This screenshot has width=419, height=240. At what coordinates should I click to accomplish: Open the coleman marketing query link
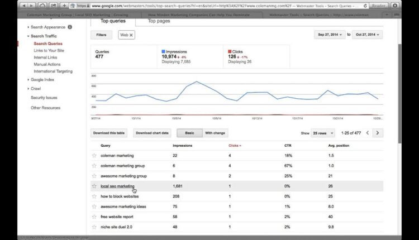click(117, 155)
